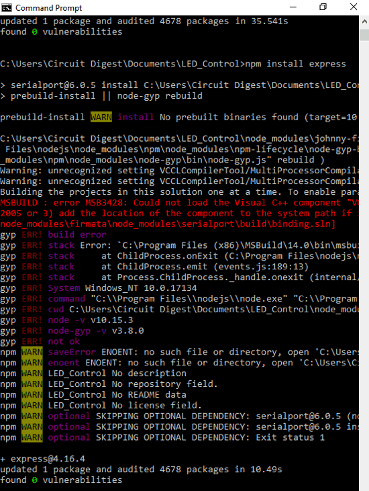Click the 'enoent' npm warning label
This screenshot has width=369, height=491.
pos(64,363)
